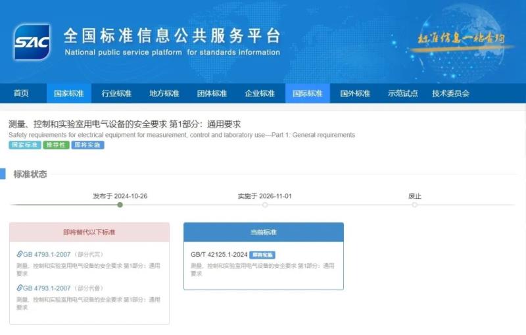Select the 团体标准 navigation tab
This screenshot has width=526, height=335.
[x=212, y=93]
